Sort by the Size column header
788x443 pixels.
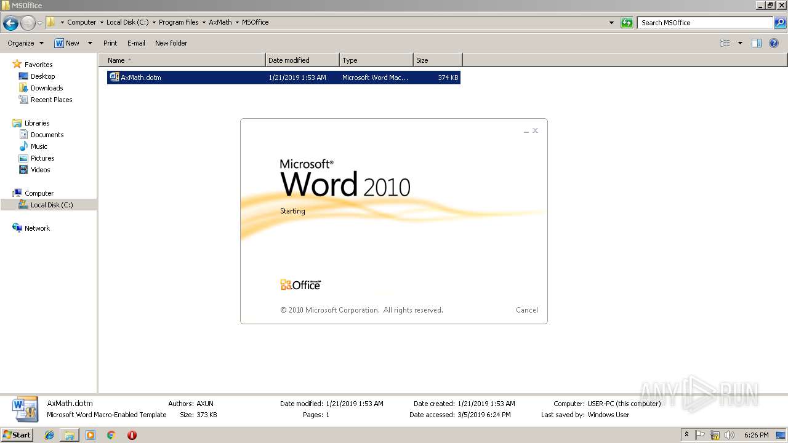[438, 60]
